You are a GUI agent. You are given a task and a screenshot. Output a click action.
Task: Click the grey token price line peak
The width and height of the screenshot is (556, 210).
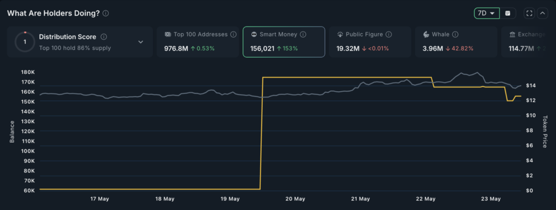pos(477,73)
